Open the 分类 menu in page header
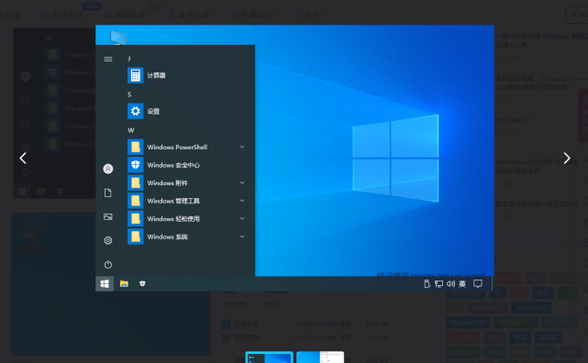Screen dimensions: 588x363 [13, 15]
